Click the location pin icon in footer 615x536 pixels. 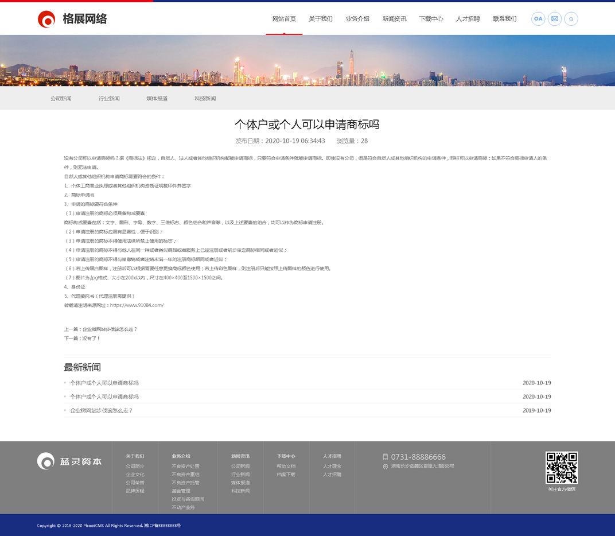386,467
